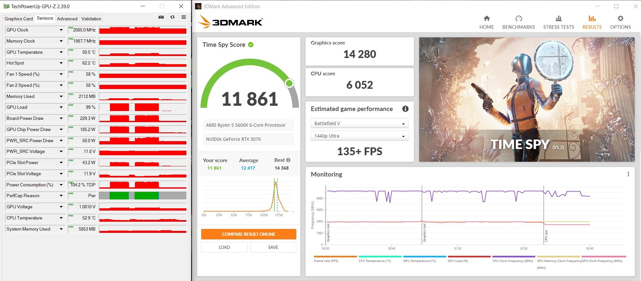
Task: Click the Estimated game performance info icon
Action: point(405,109)
